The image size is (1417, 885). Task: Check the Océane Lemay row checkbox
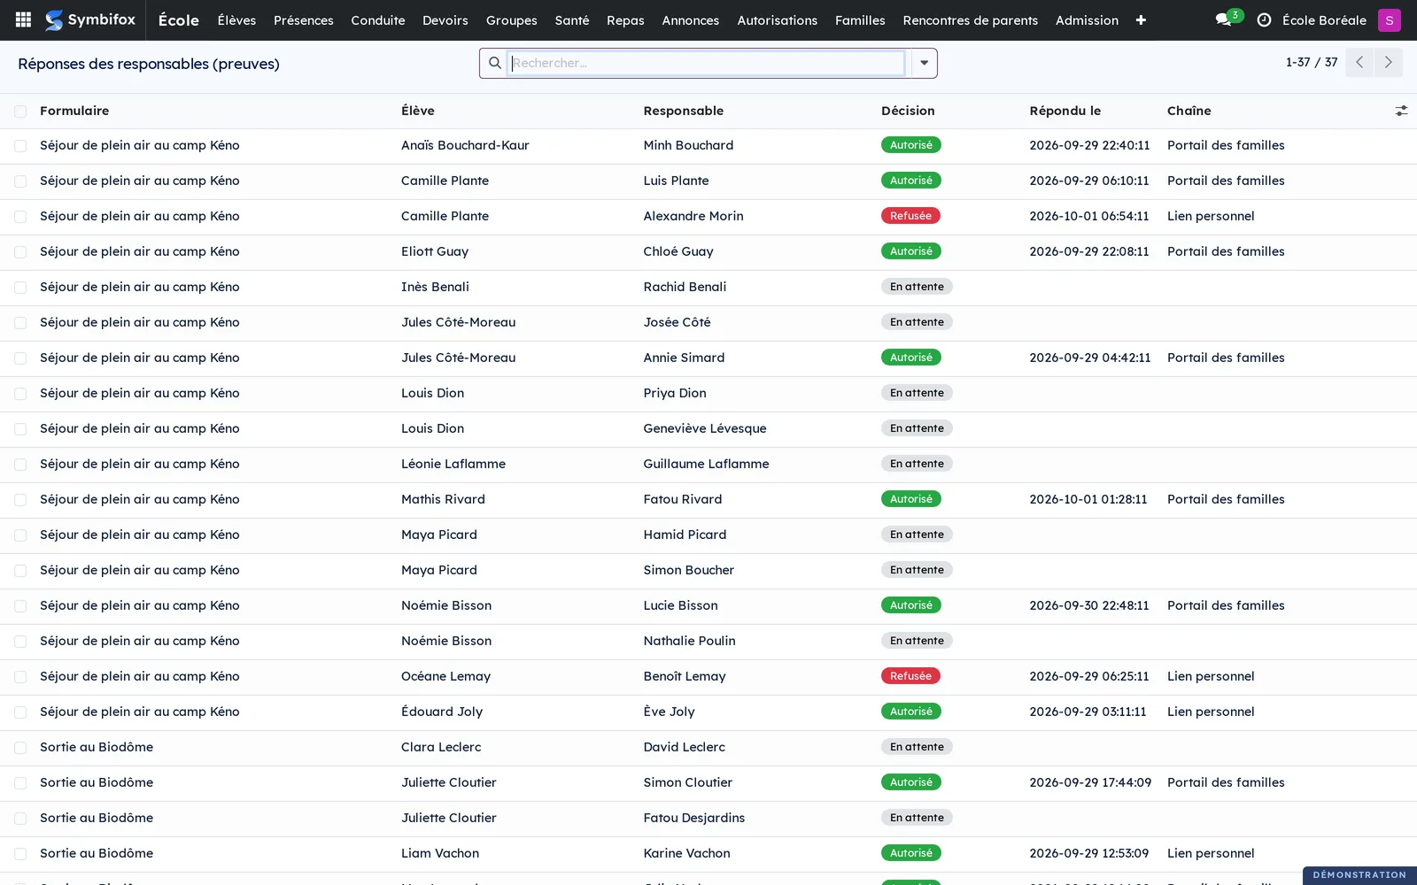tap(20, 677)
